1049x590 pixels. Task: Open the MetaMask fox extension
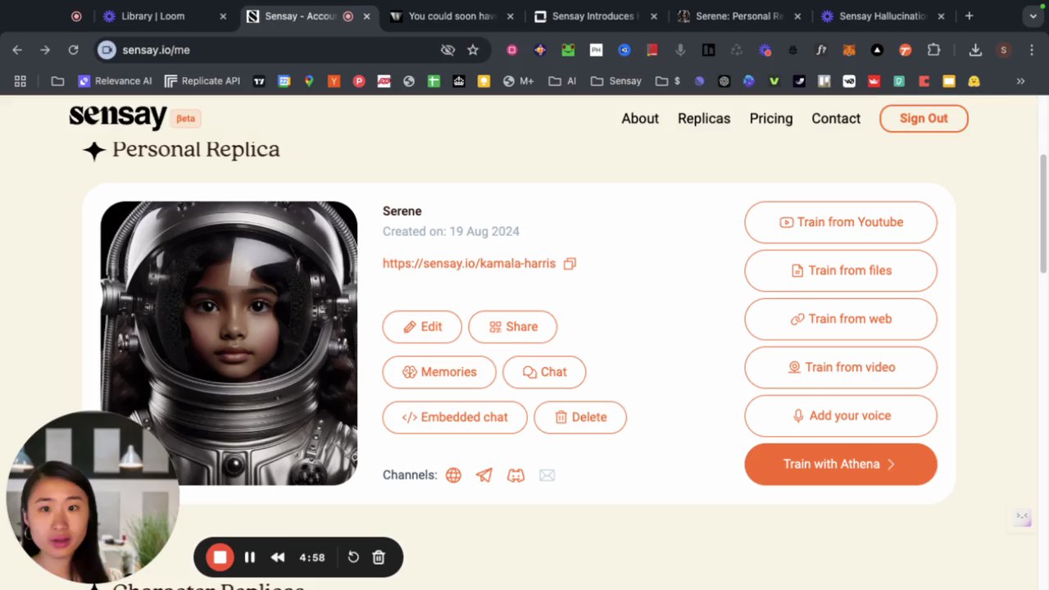point(849,50)
